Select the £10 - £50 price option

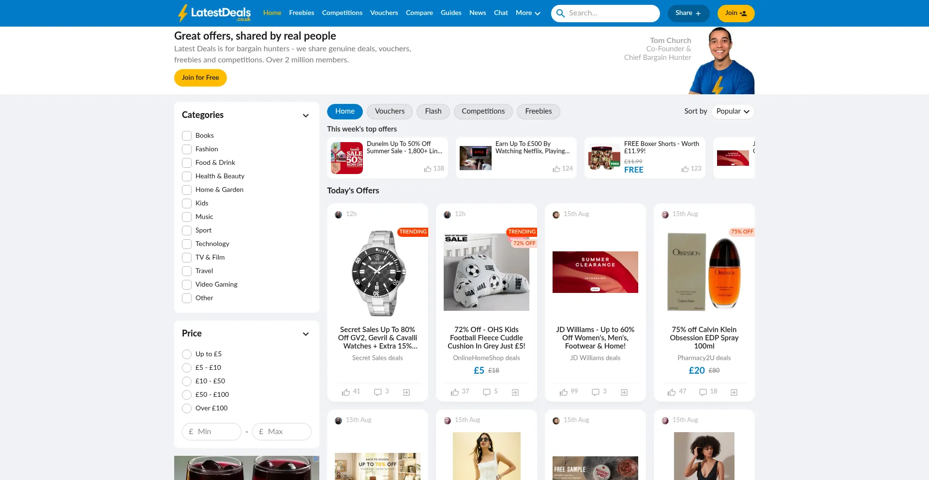pyautogui.click(x=187, y=381)
